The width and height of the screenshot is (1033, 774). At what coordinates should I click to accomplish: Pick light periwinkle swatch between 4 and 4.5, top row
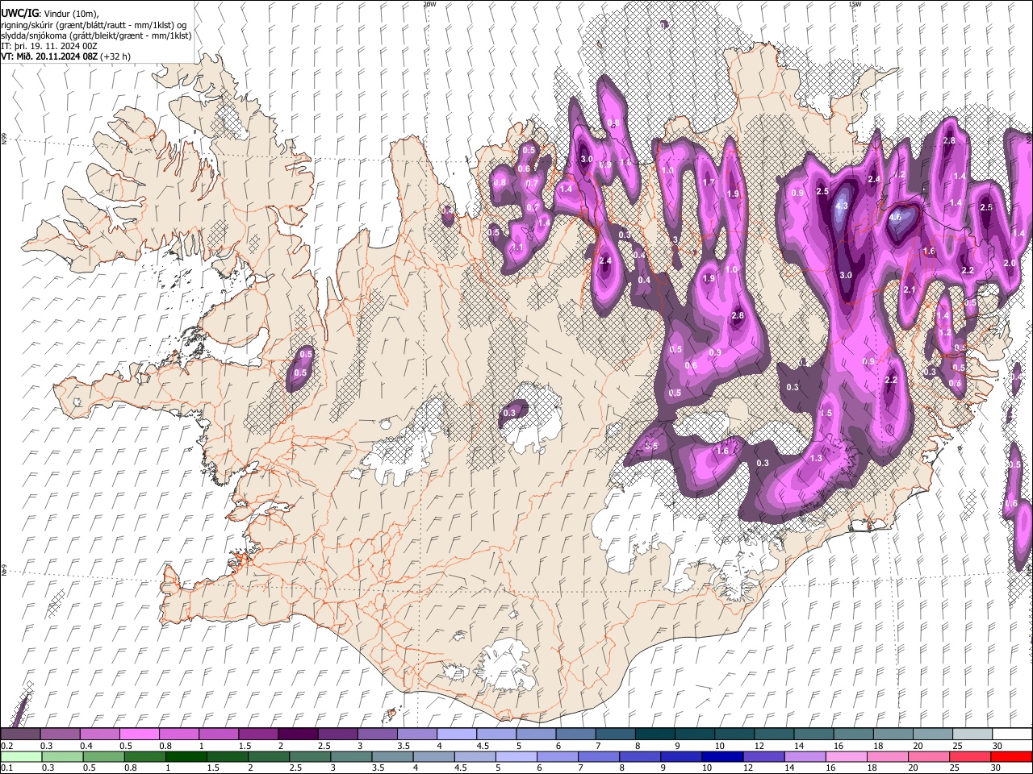(455, 734)
